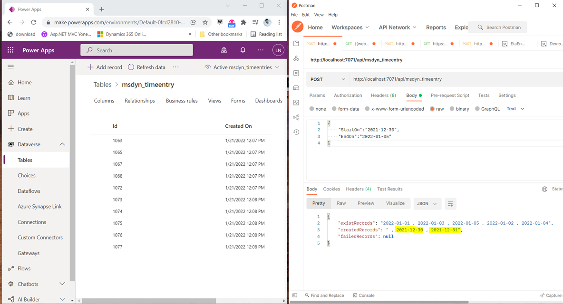Open Mock Servers in Postman sidebar
Screen dimensions: 563x304
point(296,87)
